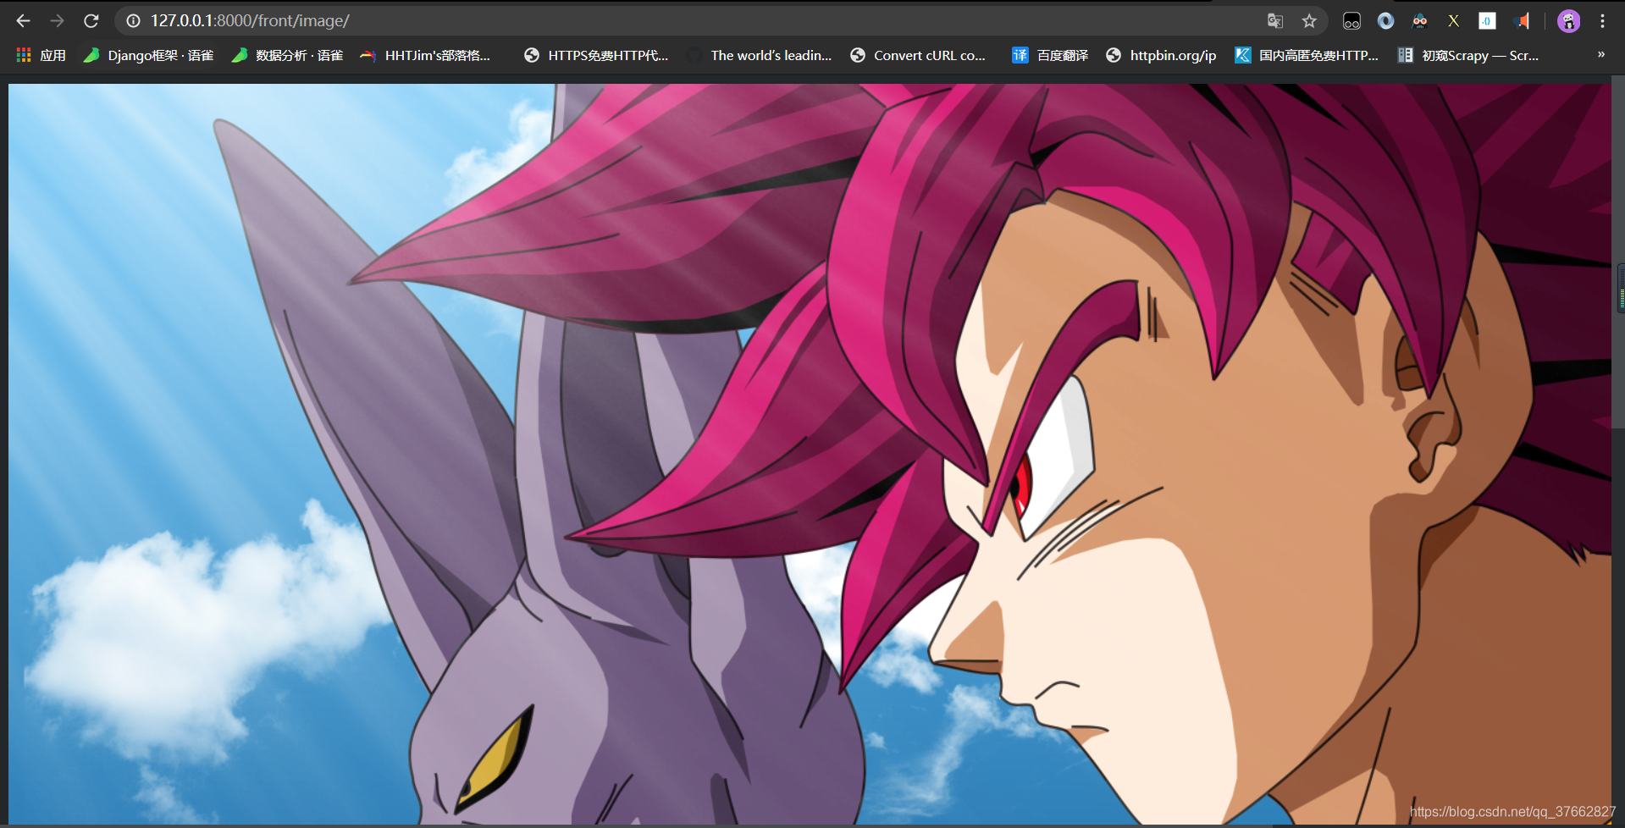Open the httpbin.org/ip bookmark
The image size is (1625, 828).
[1161, 55]
